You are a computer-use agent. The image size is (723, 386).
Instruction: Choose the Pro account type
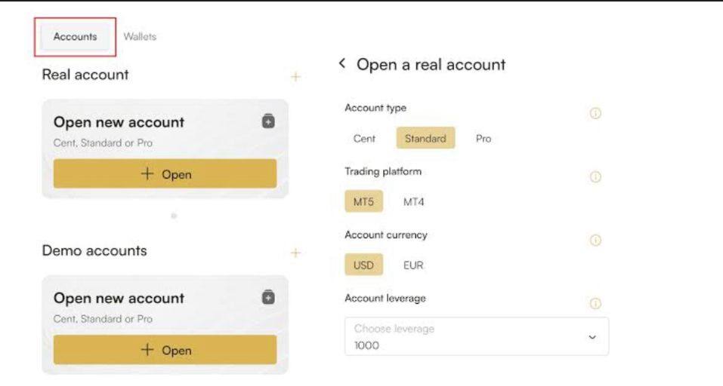484,139
